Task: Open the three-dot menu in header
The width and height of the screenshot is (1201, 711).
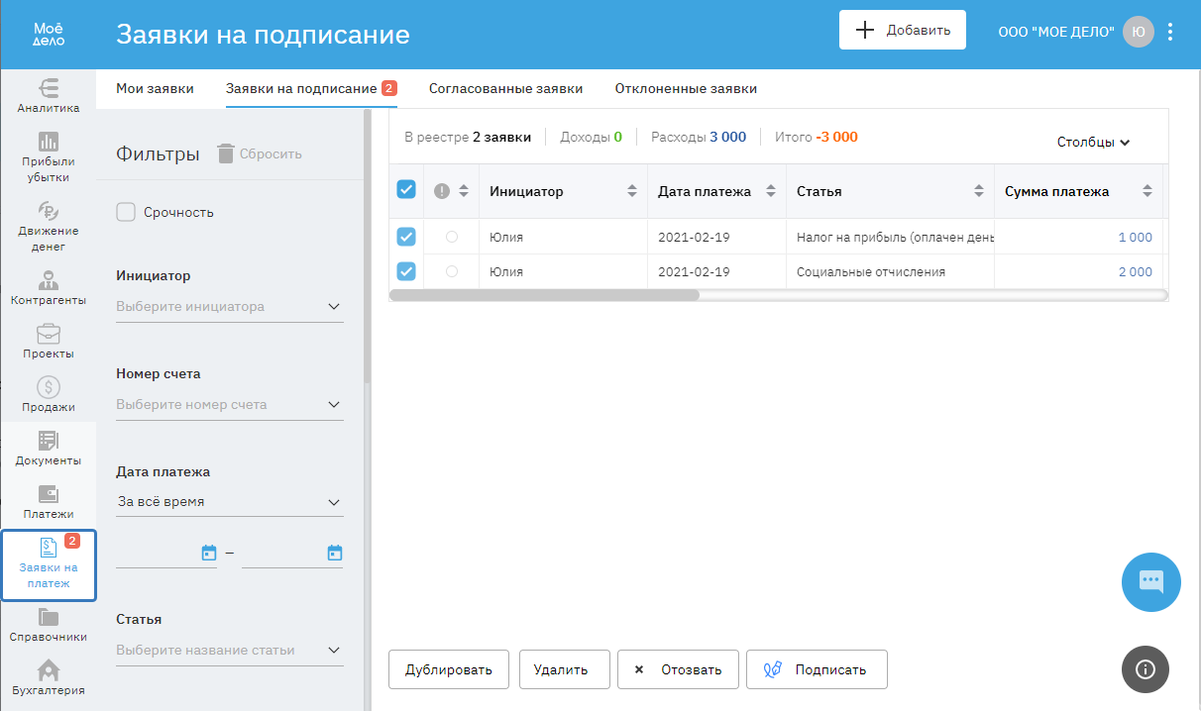Action: tap(1170, 32)
